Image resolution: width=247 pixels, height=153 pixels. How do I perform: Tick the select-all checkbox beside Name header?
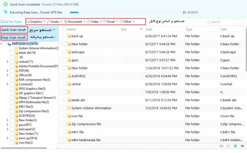coord(65,29)
